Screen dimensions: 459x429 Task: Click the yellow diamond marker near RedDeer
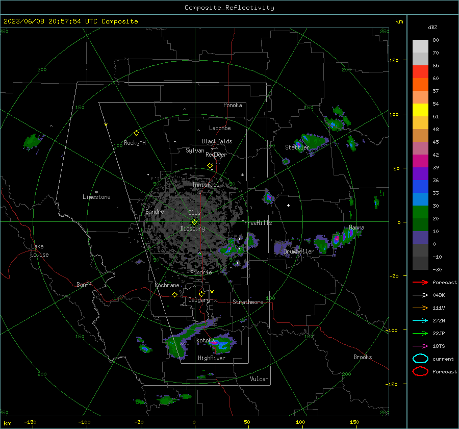click(210, 166)
